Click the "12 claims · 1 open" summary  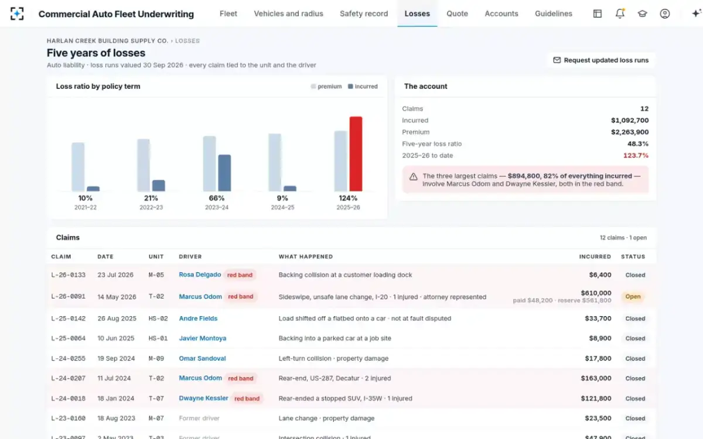623,238
